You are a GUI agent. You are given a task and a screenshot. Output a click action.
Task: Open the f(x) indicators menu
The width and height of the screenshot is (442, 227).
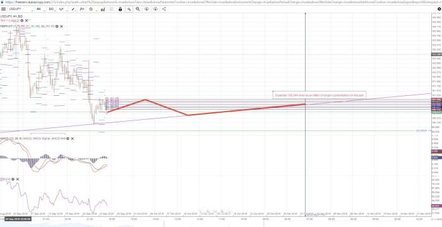tap(82, 9)
